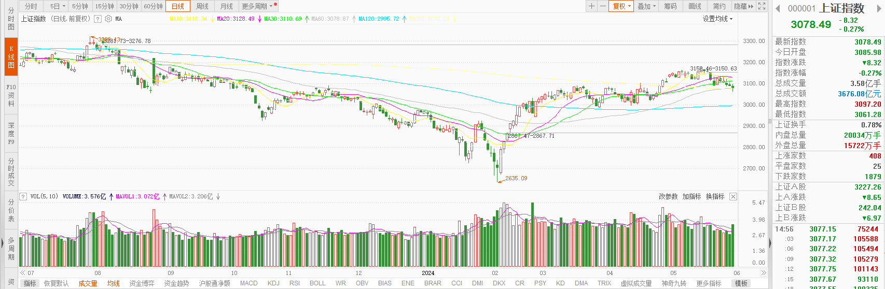Select MACD indicator
The height and width of the screenshot is (289, 885).
(248, 283)
